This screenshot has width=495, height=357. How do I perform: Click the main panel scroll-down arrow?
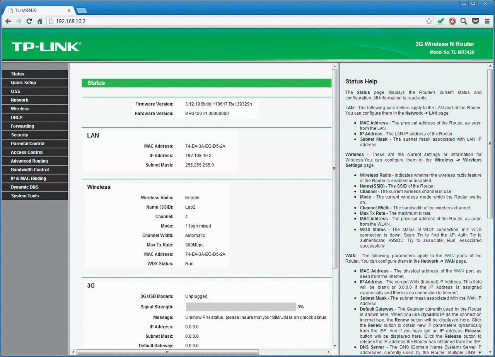[x=335, y=347]
